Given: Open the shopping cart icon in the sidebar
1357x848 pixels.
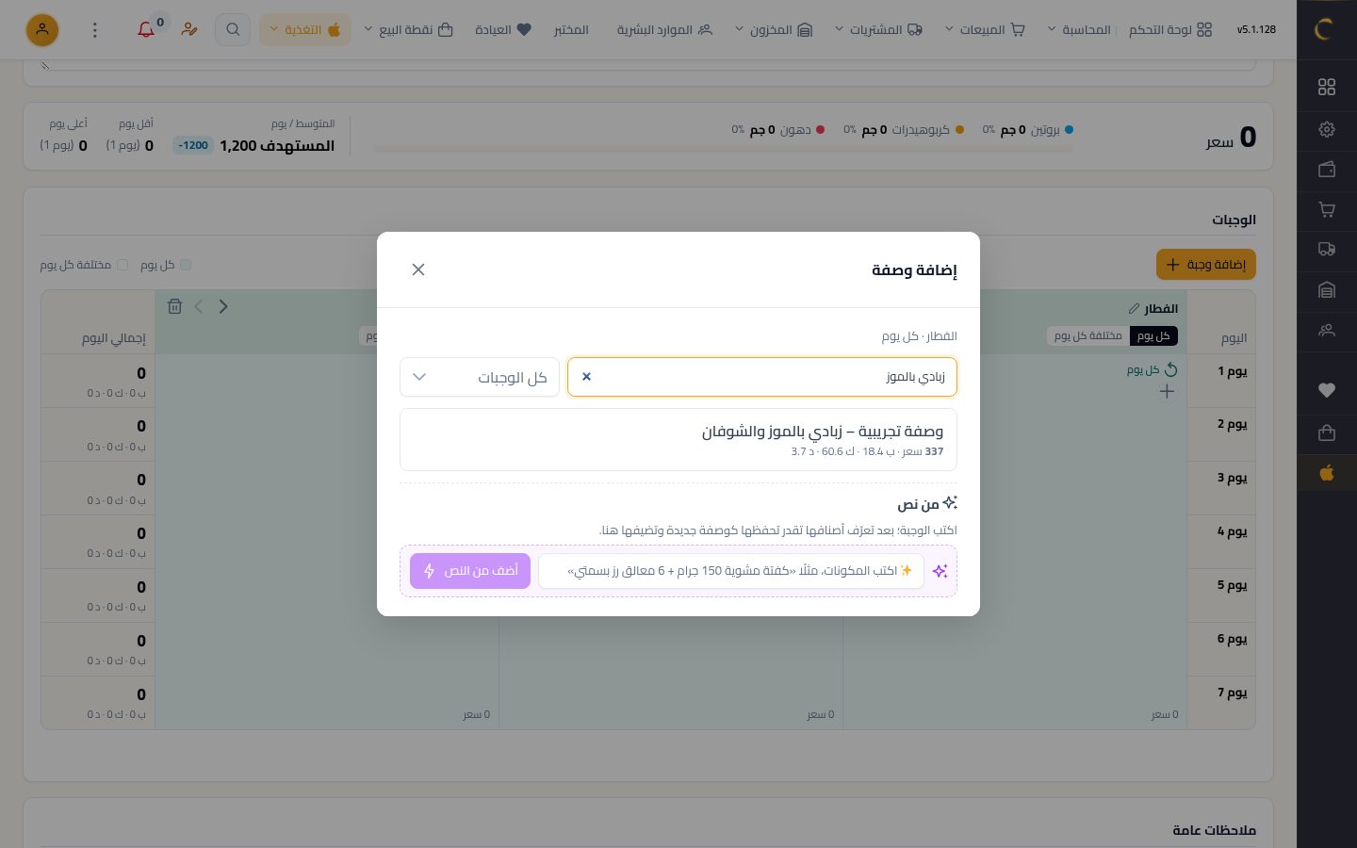Looking at the screenshot, I should click(x=1327, y=209).
